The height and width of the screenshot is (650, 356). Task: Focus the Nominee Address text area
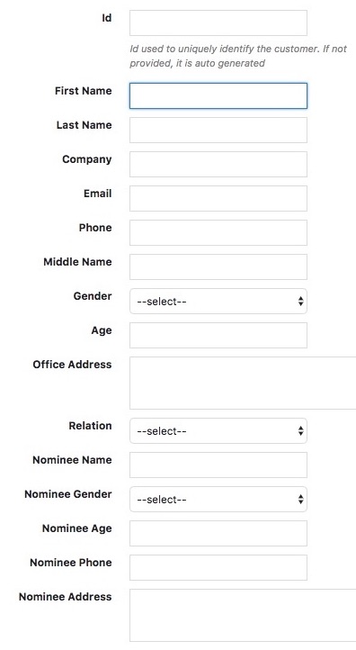pos(243,616)
